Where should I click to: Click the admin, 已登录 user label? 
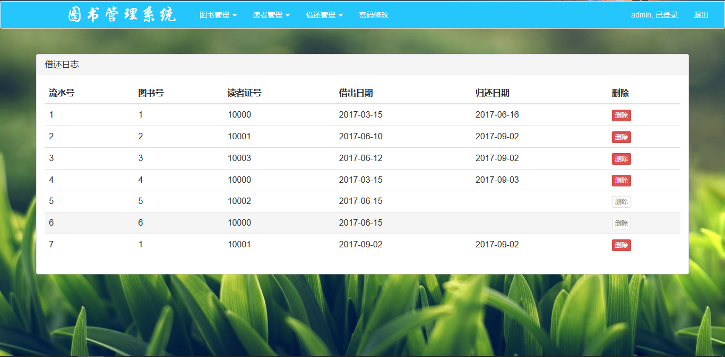click(654, 15)
